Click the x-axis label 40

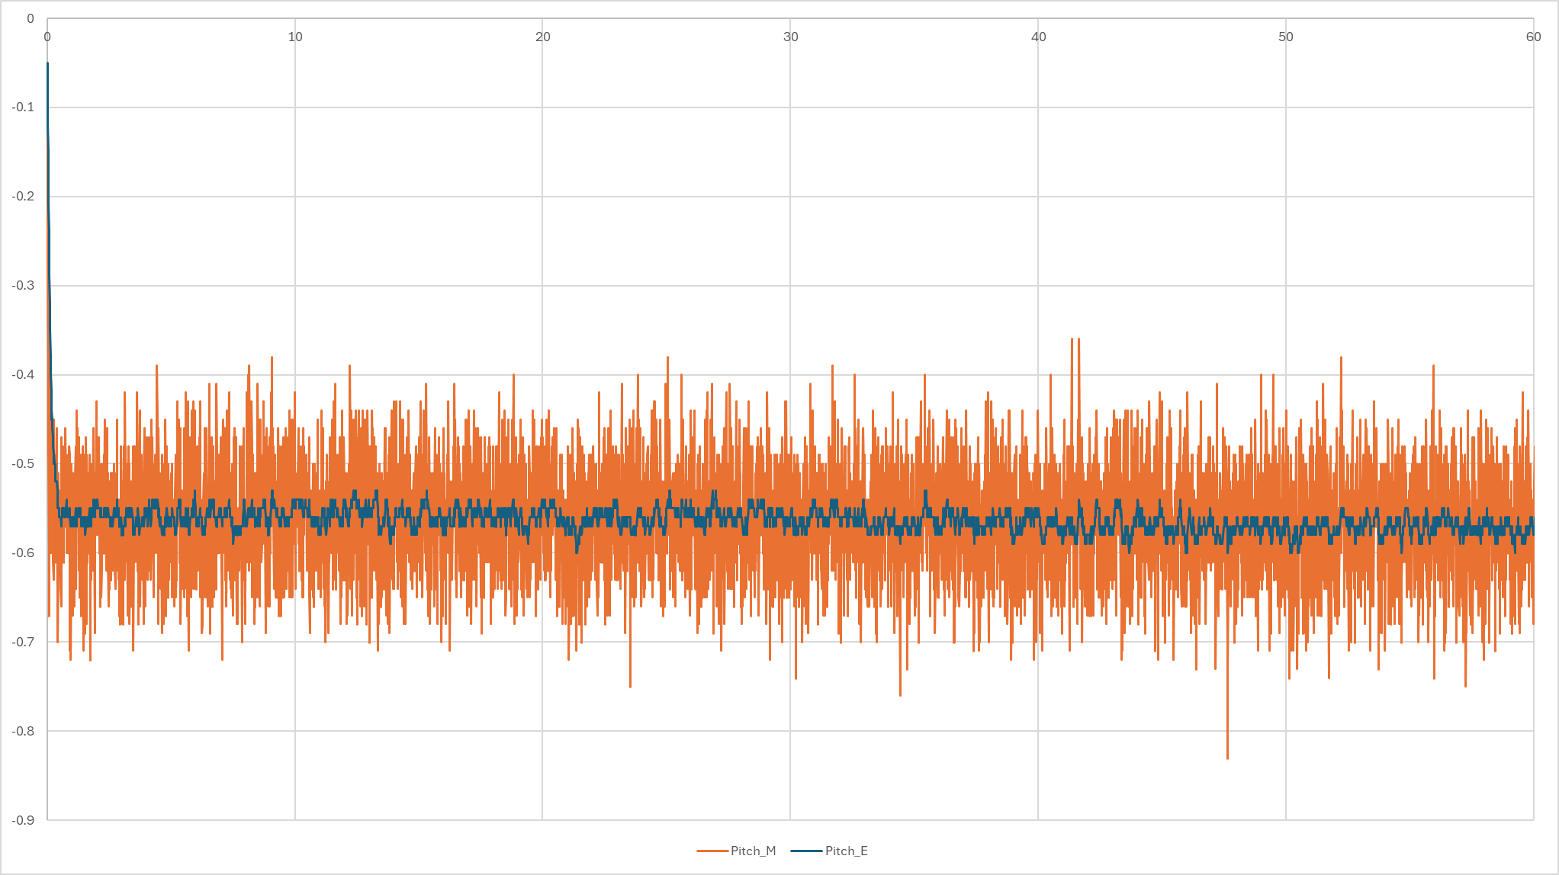pos(1038,37)
